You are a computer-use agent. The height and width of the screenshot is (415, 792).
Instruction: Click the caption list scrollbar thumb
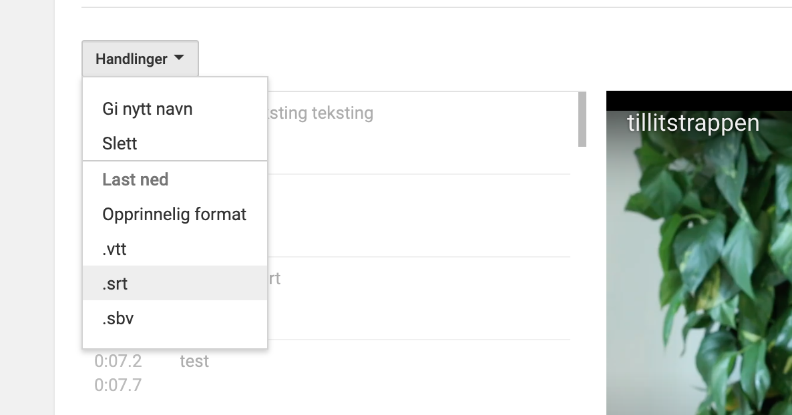(582, 119)
